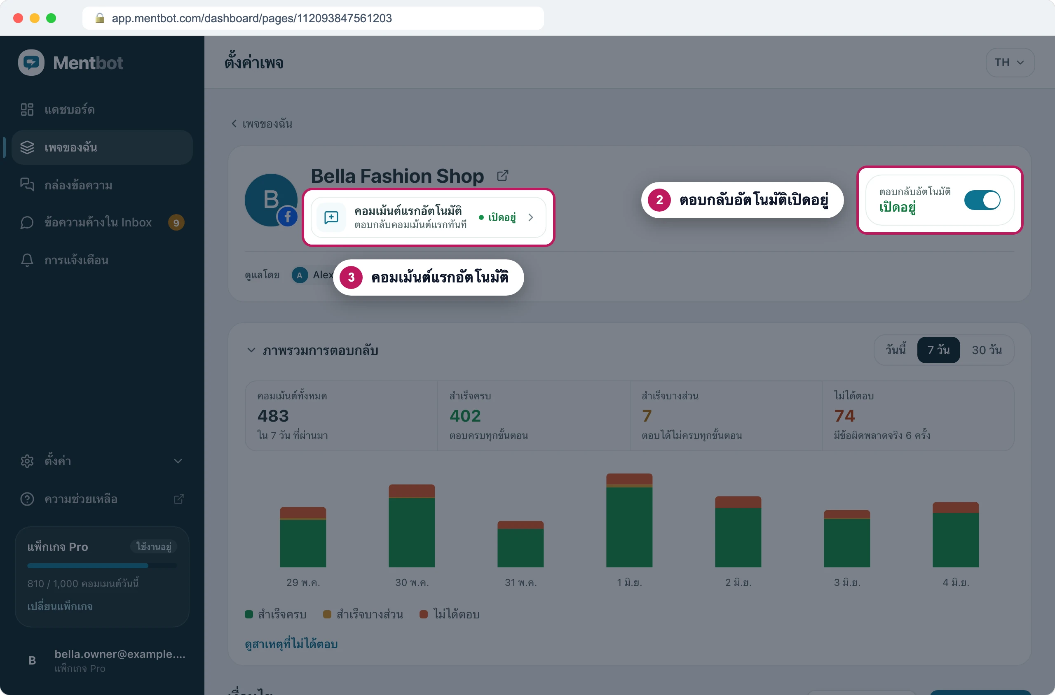
Task: Click the แพ็กเกจ Pro usage progress bar
Action: point(102,566)
